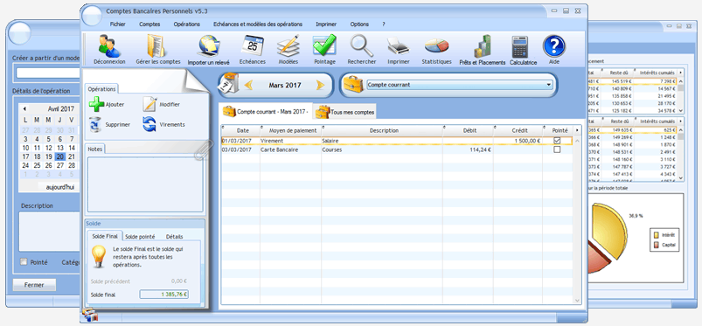This screenshot has width=702, height=326.
Task: Open the ? menu
Action: click(384, 24)
